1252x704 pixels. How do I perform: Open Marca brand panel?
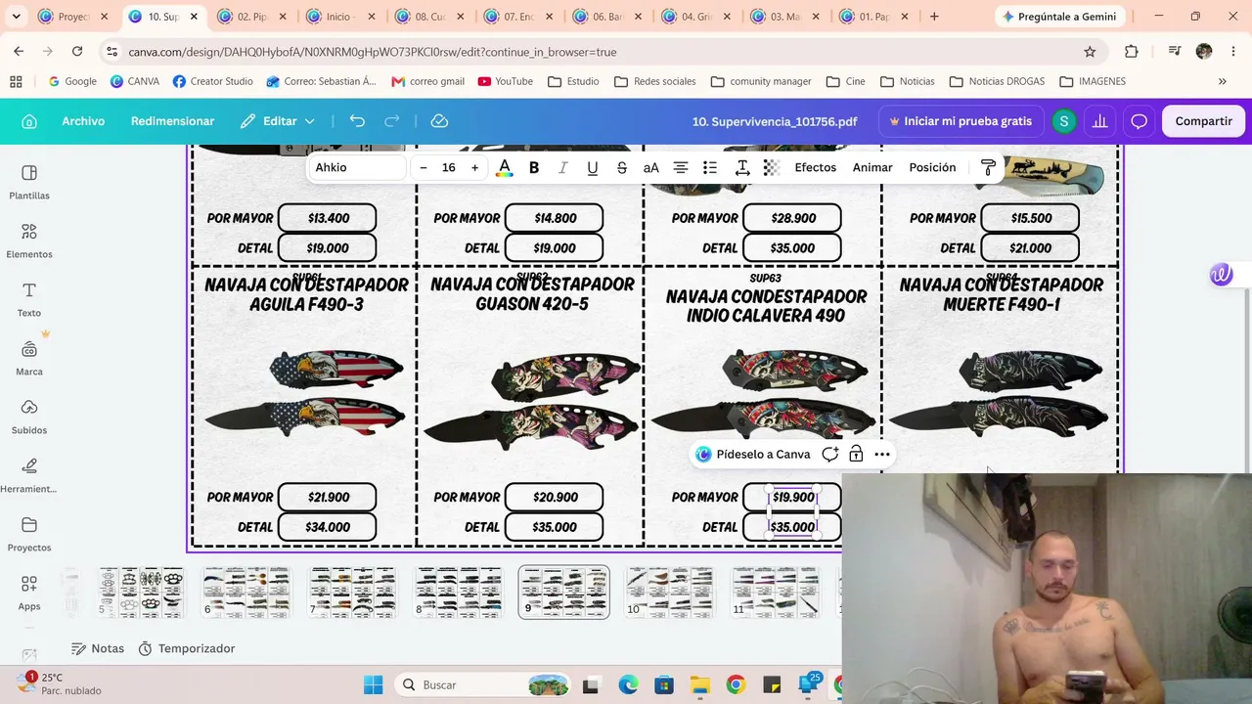coord(29,358)
